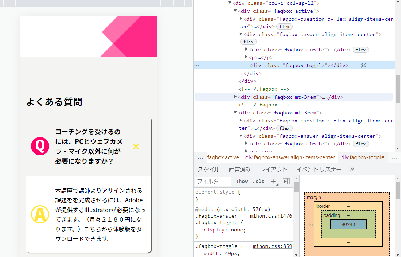The image size is (401, 257).
Task: Click the yellow X toggle on FAQ question
Action: click(x=136, y=147)
